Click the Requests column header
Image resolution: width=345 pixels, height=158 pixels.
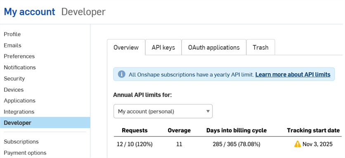click(x=135, y=130)
